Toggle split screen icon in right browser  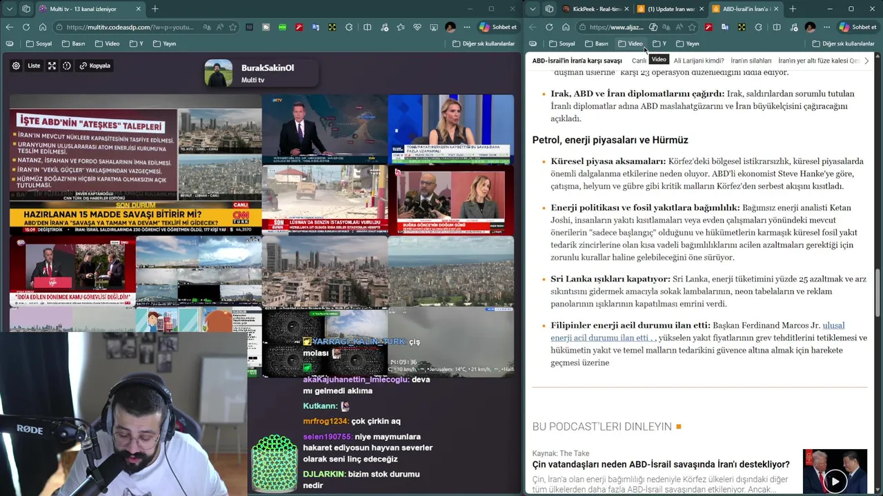[x=776, y=27]
